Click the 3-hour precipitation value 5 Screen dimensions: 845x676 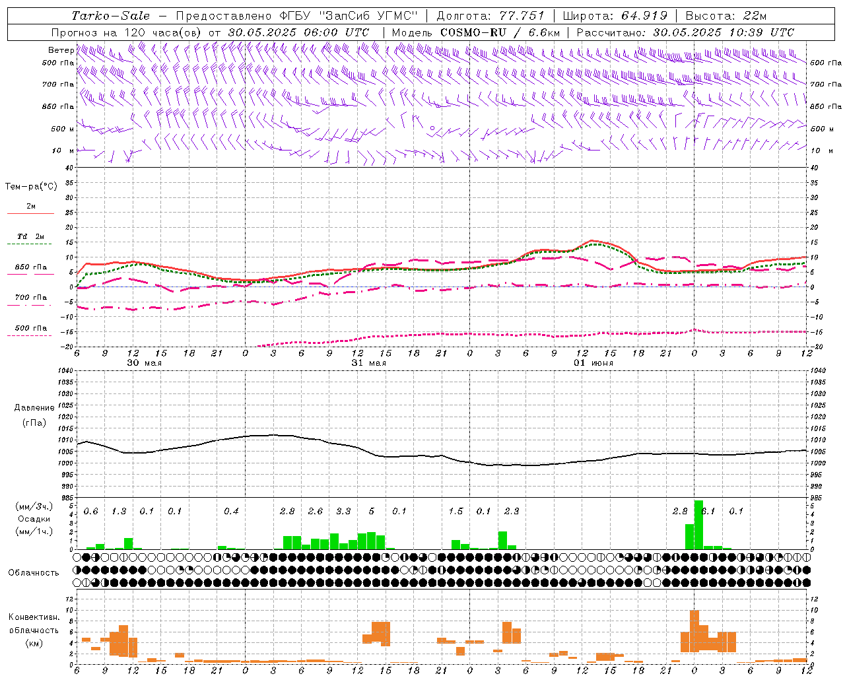pos(372,512)
